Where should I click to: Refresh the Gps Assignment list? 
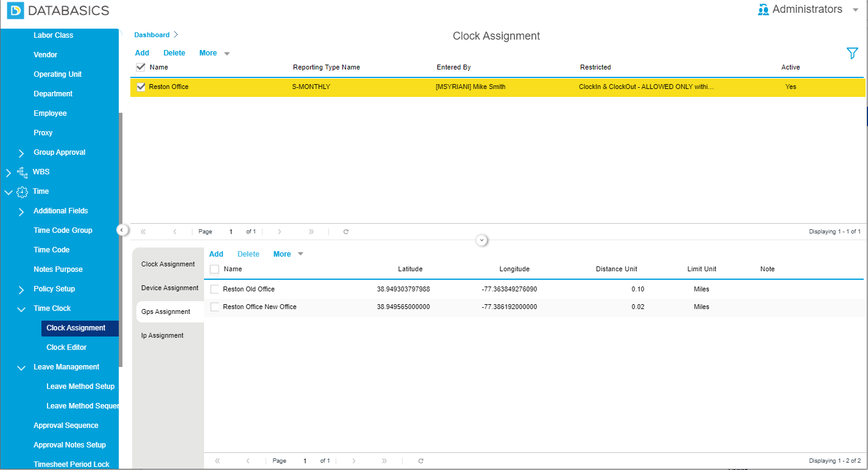point(420,461)
